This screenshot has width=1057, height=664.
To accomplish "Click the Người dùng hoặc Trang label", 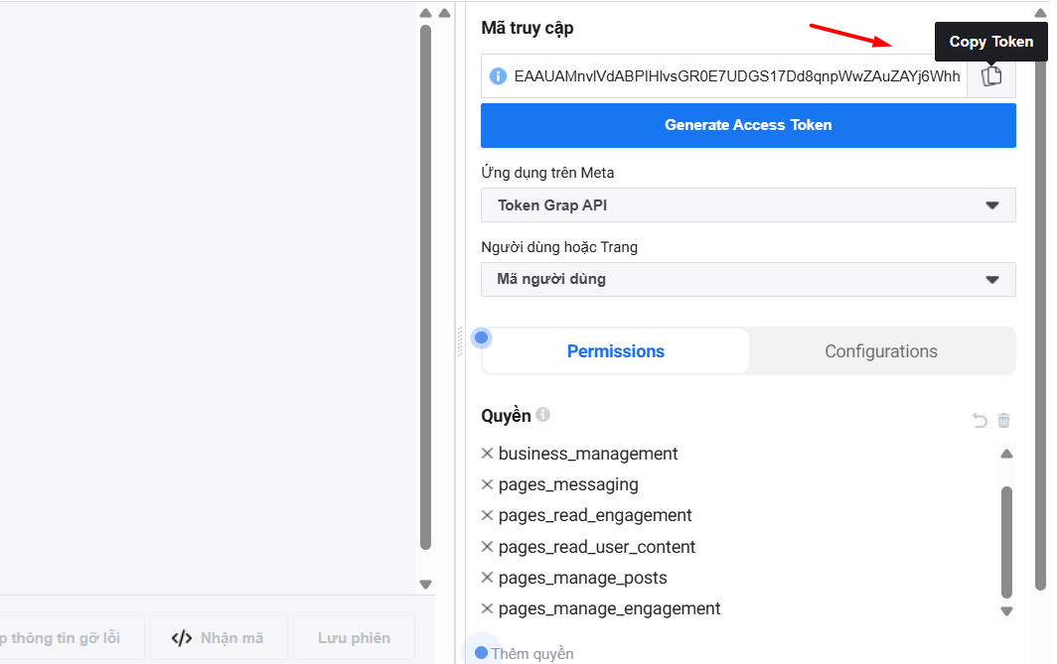I will point(559,247).
